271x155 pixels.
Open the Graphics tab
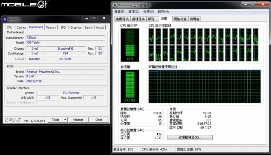[x=76, y=27]
